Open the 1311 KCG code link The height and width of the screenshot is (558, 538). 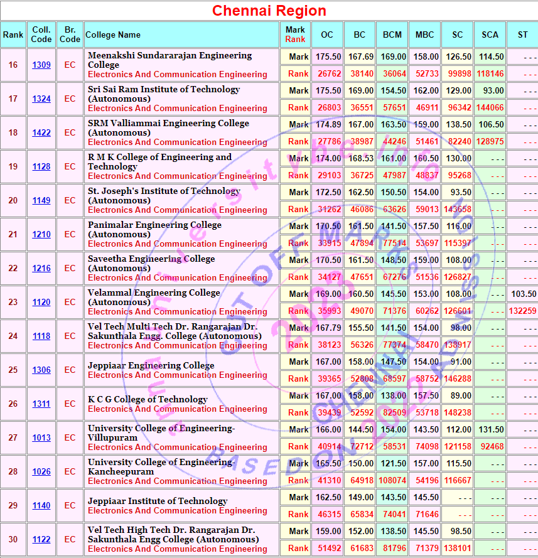(41, 404)
